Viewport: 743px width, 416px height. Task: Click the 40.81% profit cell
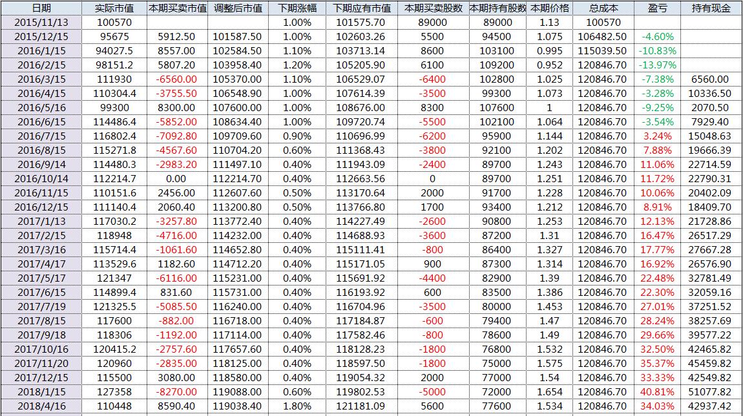(657, 392)
